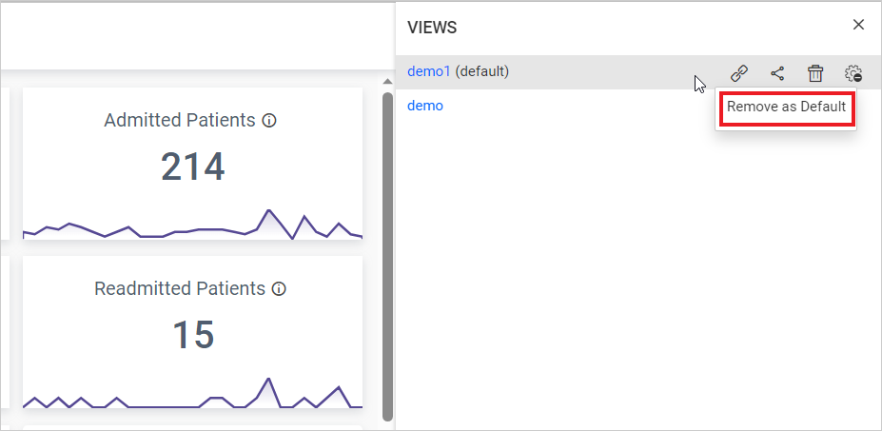The image size is (882, 431).
Task: Close the Views panel
Action: coord(858,25)
